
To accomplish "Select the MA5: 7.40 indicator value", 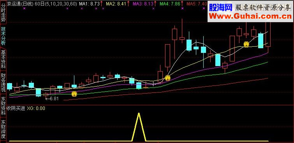I will 197,3.
